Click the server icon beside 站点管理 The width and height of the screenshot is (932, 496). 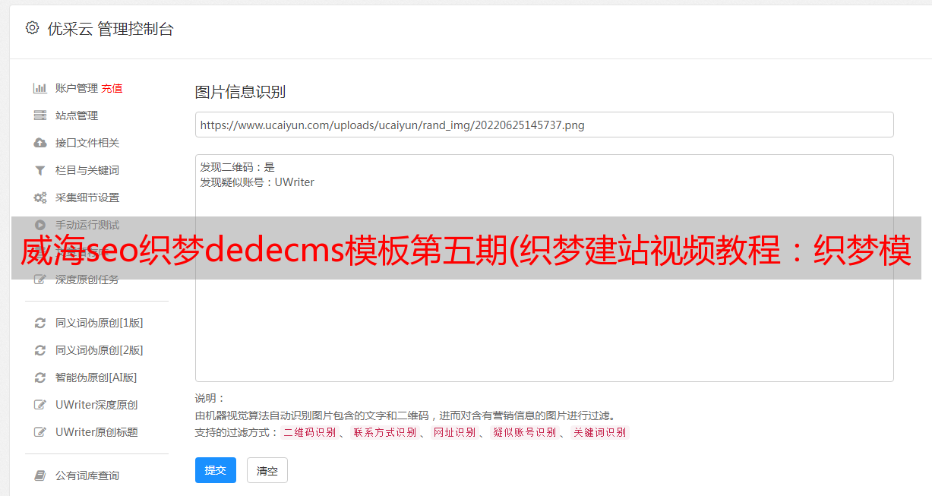40,115
